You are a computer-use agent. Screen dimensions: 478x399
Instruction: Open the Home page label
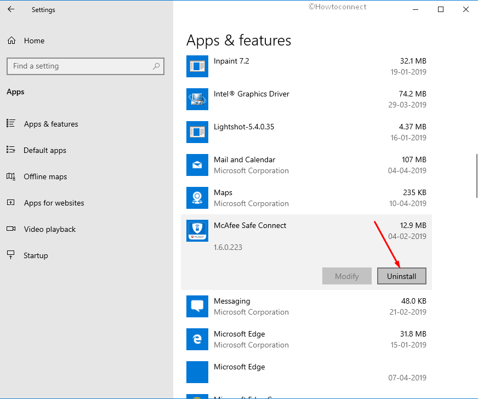coord(34,41)
